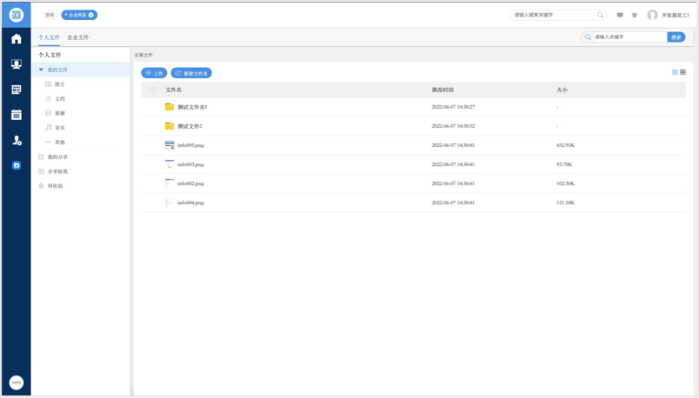Image resolution: width=699 pixels, height=398 pixels.
Task: Toggle the select-all checkbox in file header
Action: point(152,90)
